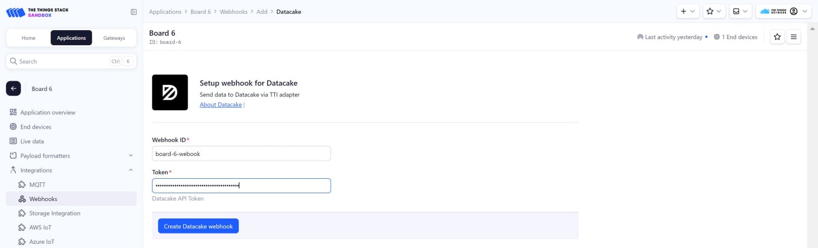Expand Payload formatters section
The image size is (818, 248).
tap(71, 156)
